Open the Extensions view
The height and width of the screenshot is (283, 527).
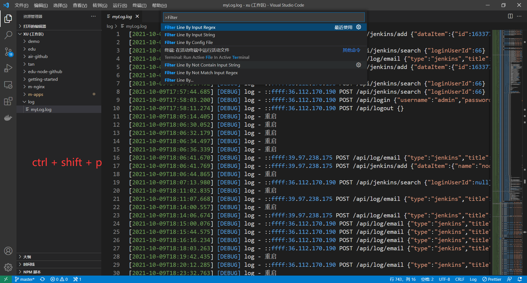(x=8, y=101)
